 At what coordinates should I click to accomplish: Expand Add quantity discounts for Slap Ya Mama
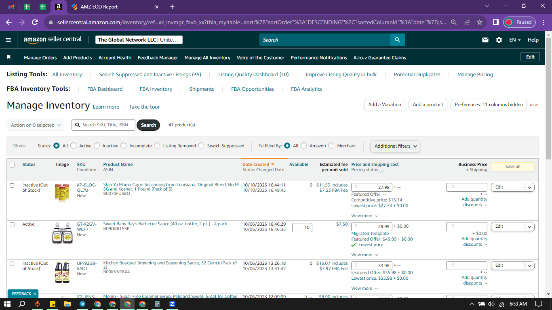pos(475,202)
